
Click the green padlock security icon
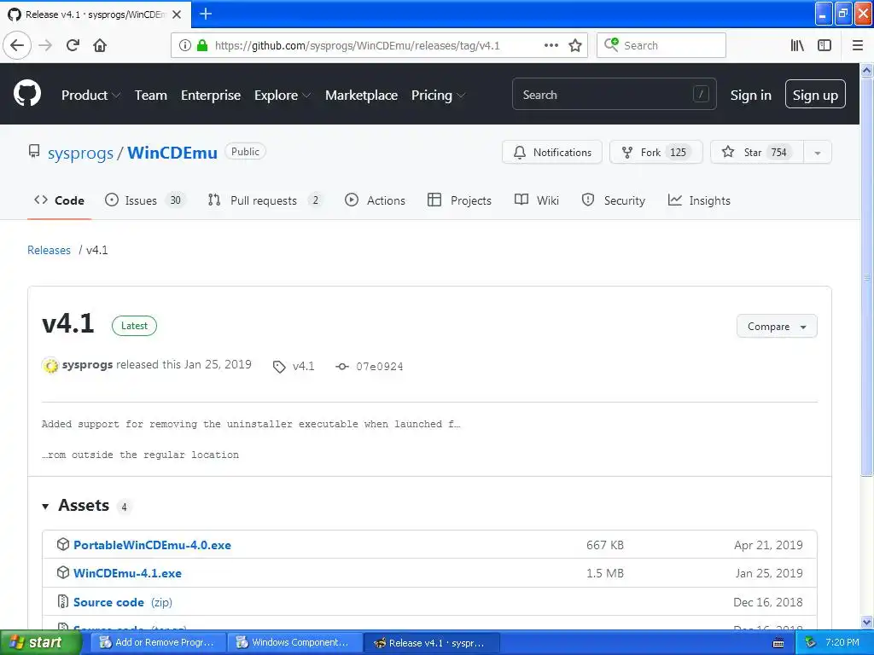(202, 45)
